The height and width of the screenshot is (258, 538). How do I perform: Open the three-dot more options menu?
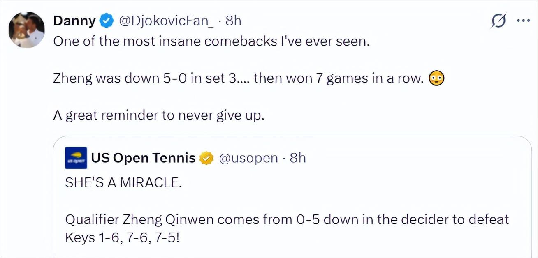point(523,21)
